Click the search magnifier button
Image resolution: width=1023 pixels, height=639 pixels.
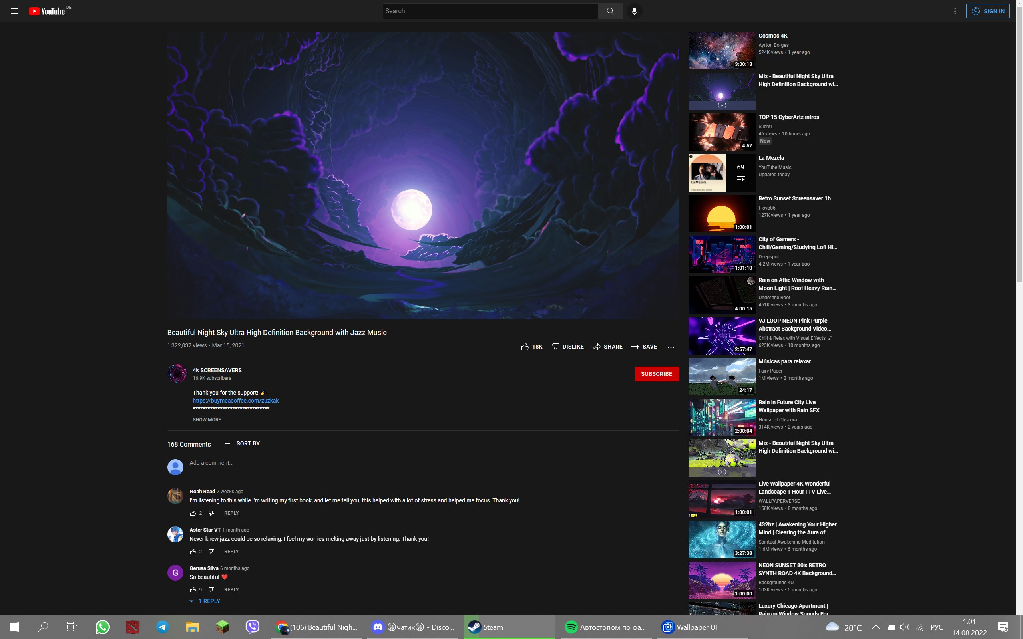(610, 11)
